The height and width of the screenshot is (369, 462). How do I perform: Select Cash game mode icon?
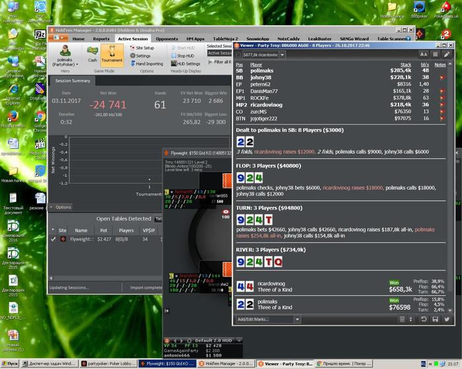tap(92, 54)
